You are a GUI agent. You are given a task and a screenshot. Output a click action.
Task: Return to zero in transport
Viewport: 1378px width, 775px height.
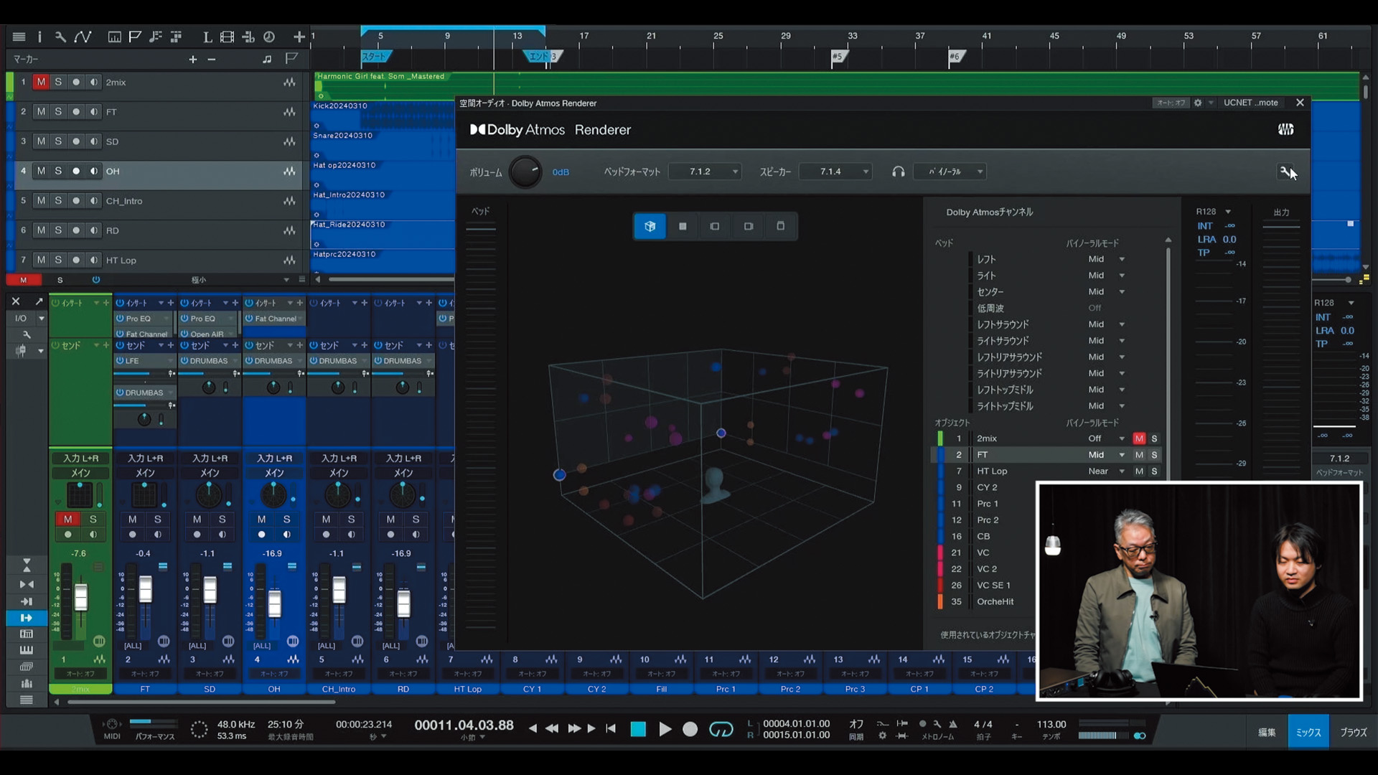[x=611, y=728]
